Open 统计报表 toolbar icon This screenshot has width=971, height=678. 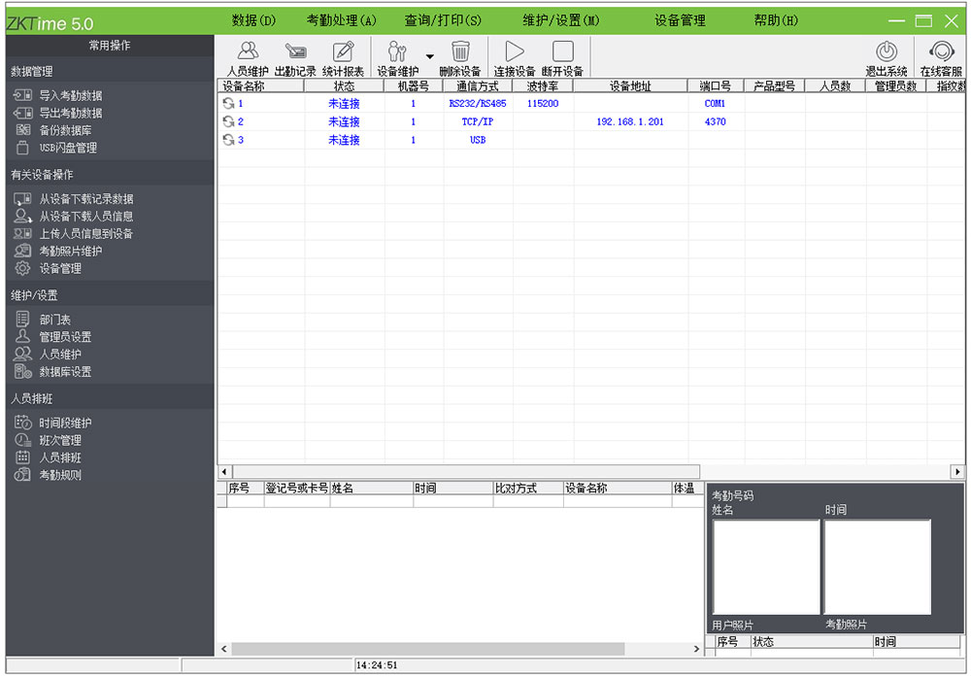343,51
